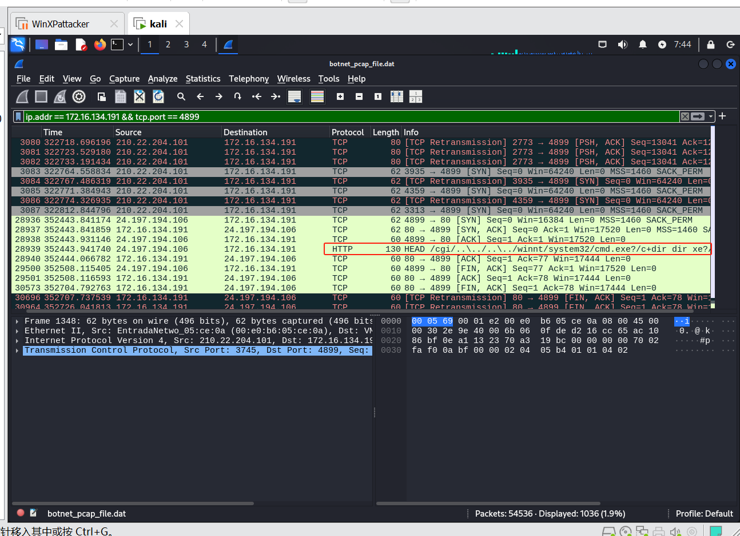The width and height of the screenshot is (740, 536).
Task: Open the Edit menu
Action: tap(47, 79)
